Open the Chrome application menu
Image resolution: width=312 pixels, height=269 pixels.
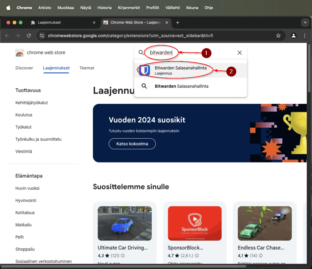24,8
